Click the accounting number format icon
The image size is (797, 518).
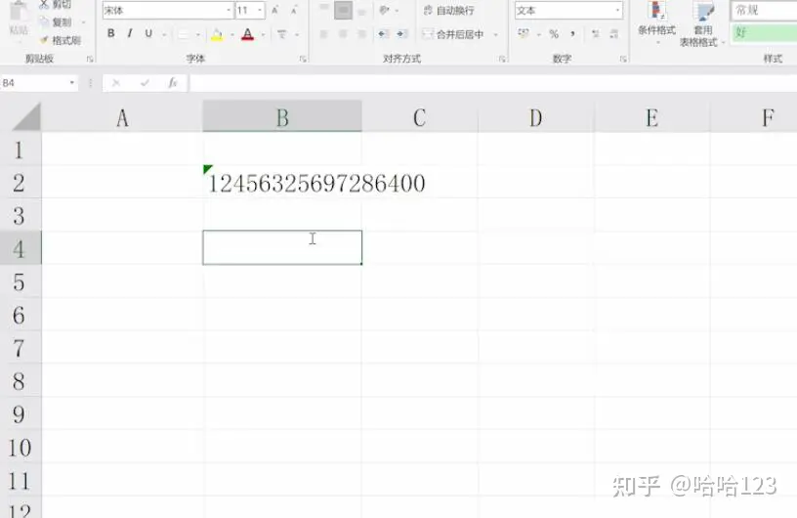coord(524,33)
